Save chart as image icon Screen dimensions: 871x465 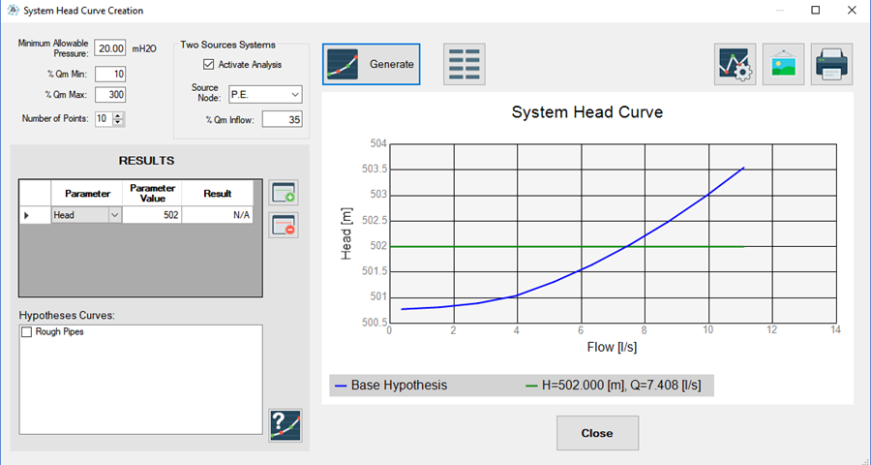click(783, 64)
